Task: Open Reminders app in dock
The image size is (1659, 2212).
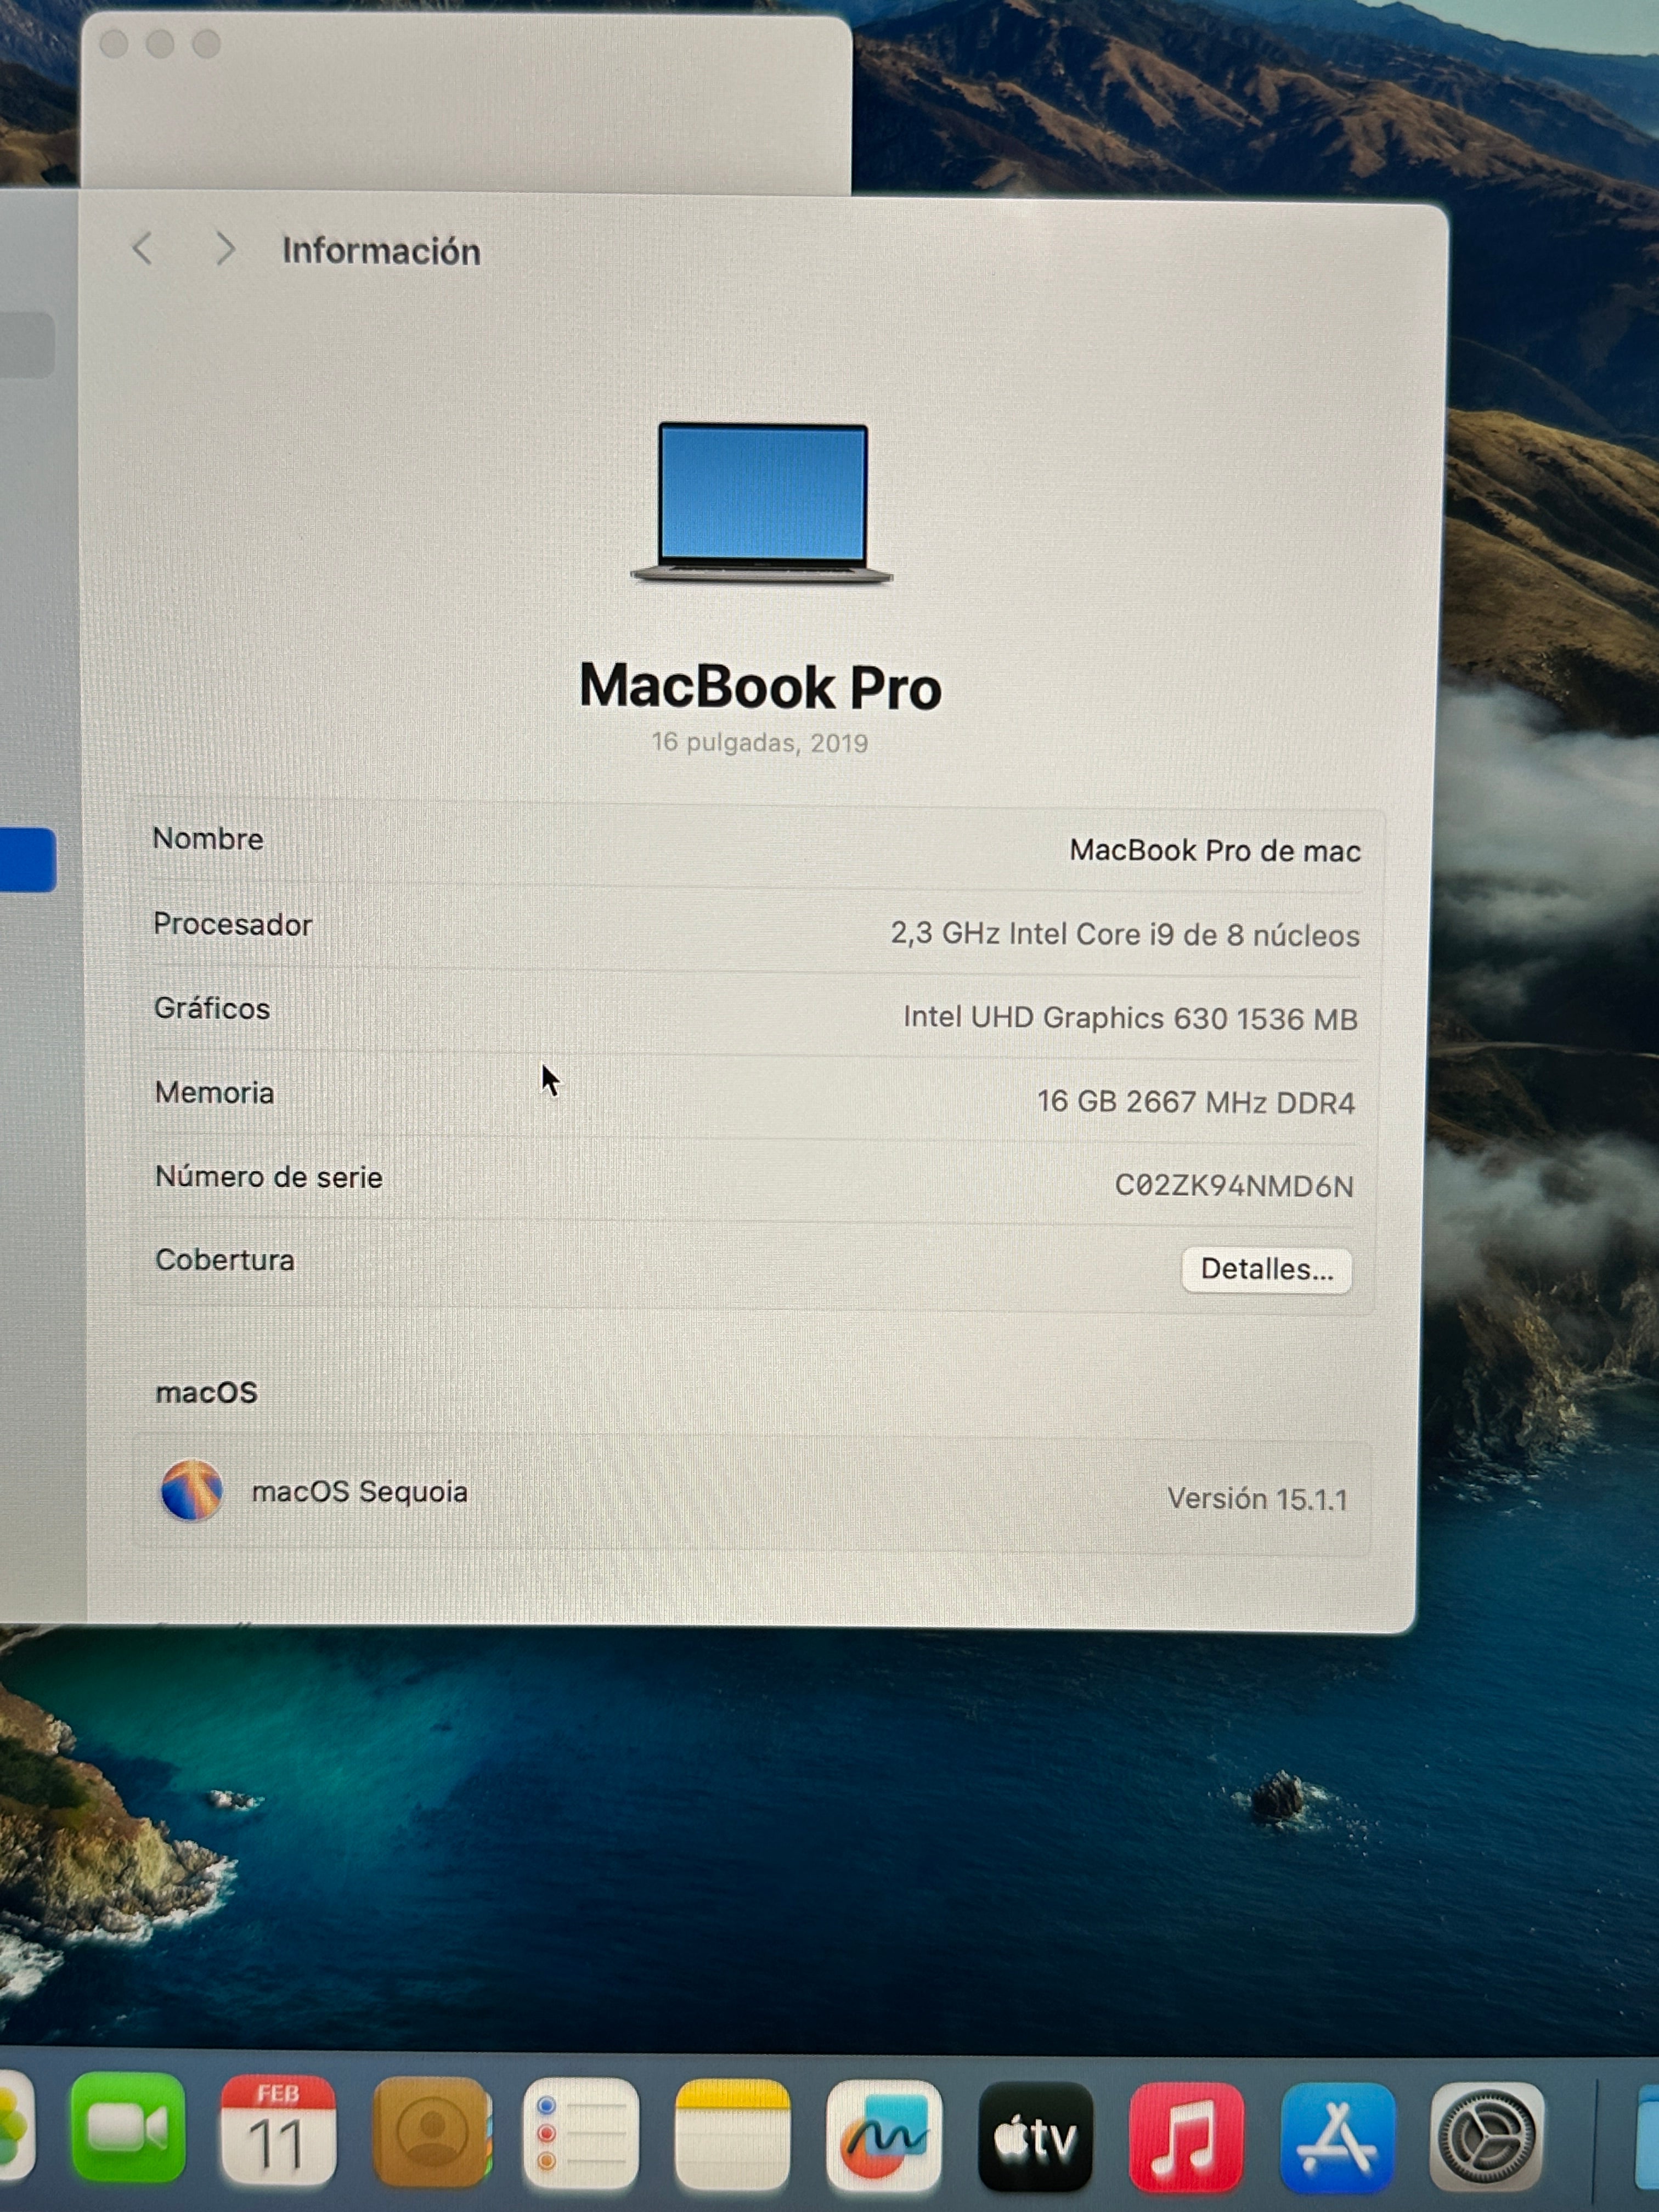Action: coord(580,2133)
